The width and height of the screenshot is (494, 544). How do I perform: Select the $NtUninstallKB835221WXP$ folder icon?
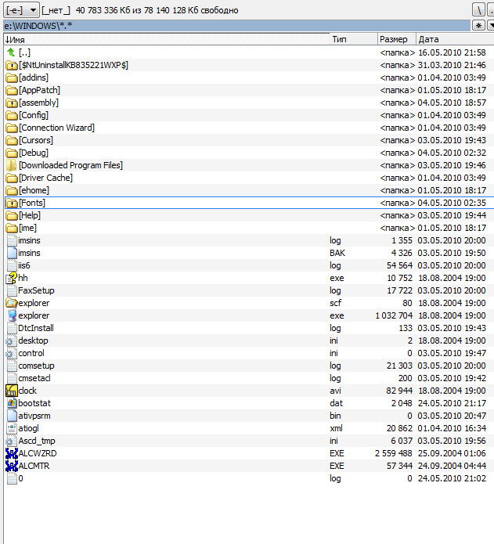pyautogui.click(x=12, y=65)
